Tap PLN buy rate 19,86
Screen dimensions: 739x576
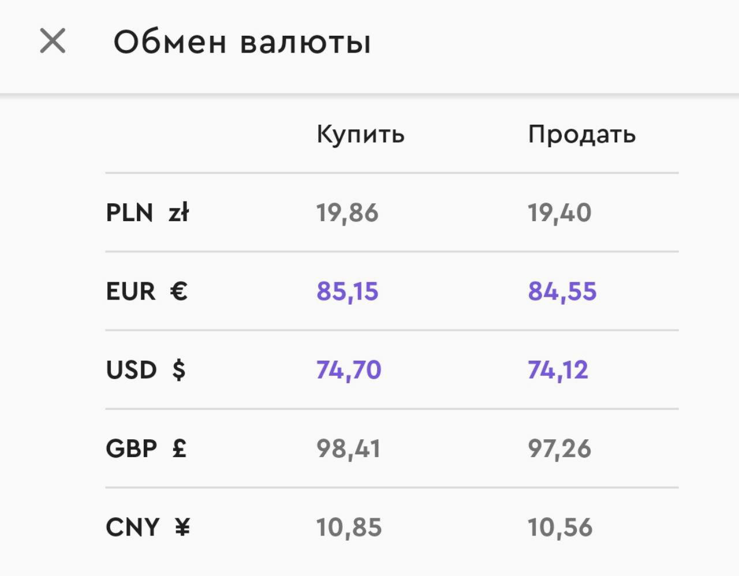347,213
